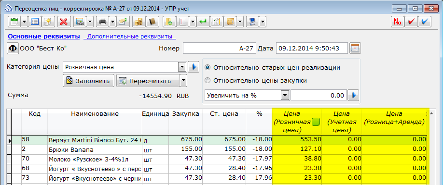Click the blue checkmark toolbar button

(425, 22)
